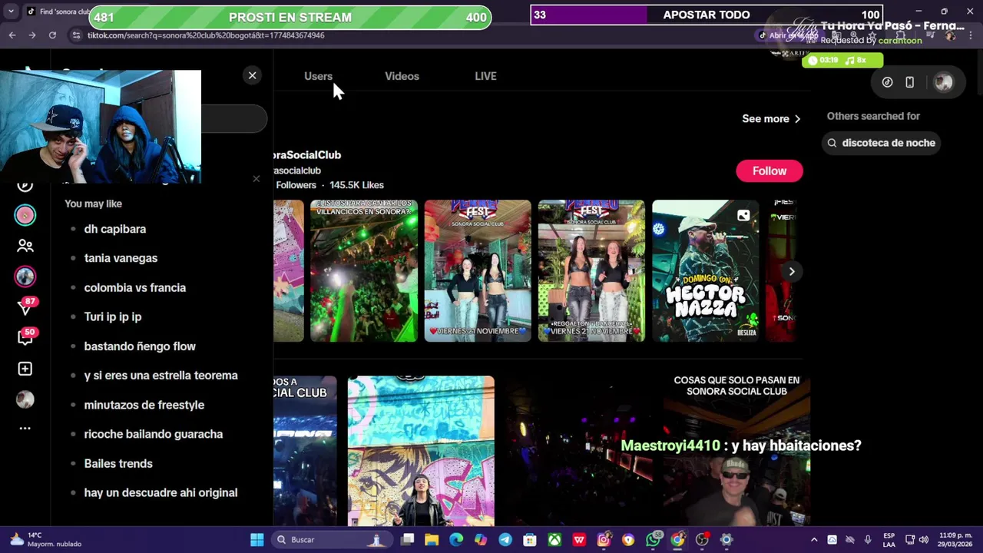Search for discoteca de noche suggestion
Screen dimensions: 983x553
tap(882, 143)
